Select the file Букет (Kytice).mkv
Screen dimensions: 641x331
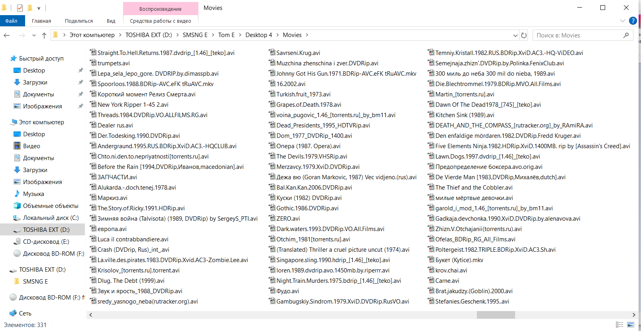pyautogui.click(x=459, y=260)
